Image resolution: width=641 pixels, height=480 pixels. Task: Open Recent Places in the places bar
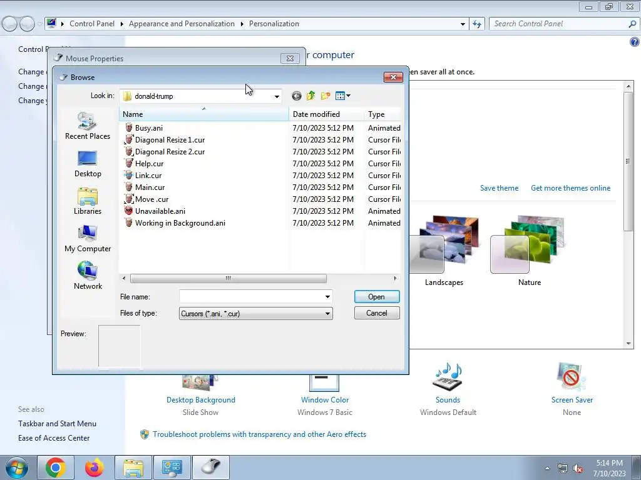pyautogui.click(x=88, y=126)
